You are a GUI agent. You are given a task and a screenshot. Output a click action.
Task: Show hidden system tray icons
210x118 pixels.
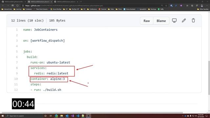183,116
